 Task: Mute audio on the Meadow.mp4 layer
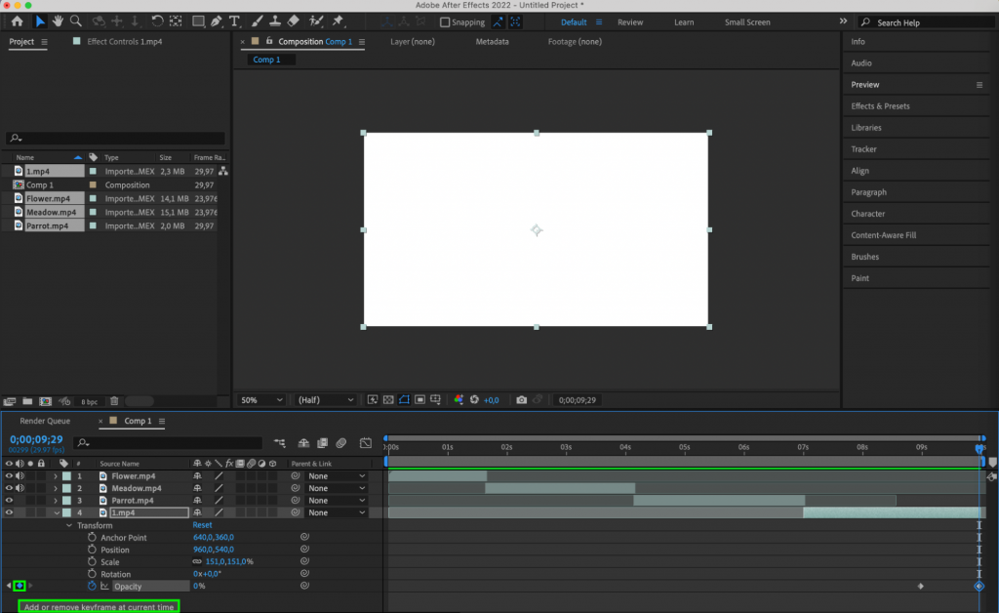click(20, 488)
